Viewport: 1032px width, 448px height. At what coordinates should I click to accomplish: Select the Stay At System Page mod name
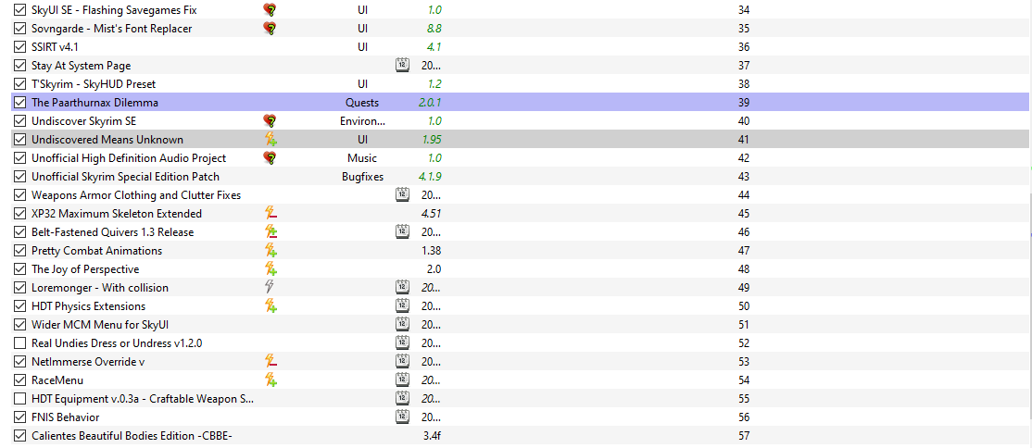click(x=81, y=65)
